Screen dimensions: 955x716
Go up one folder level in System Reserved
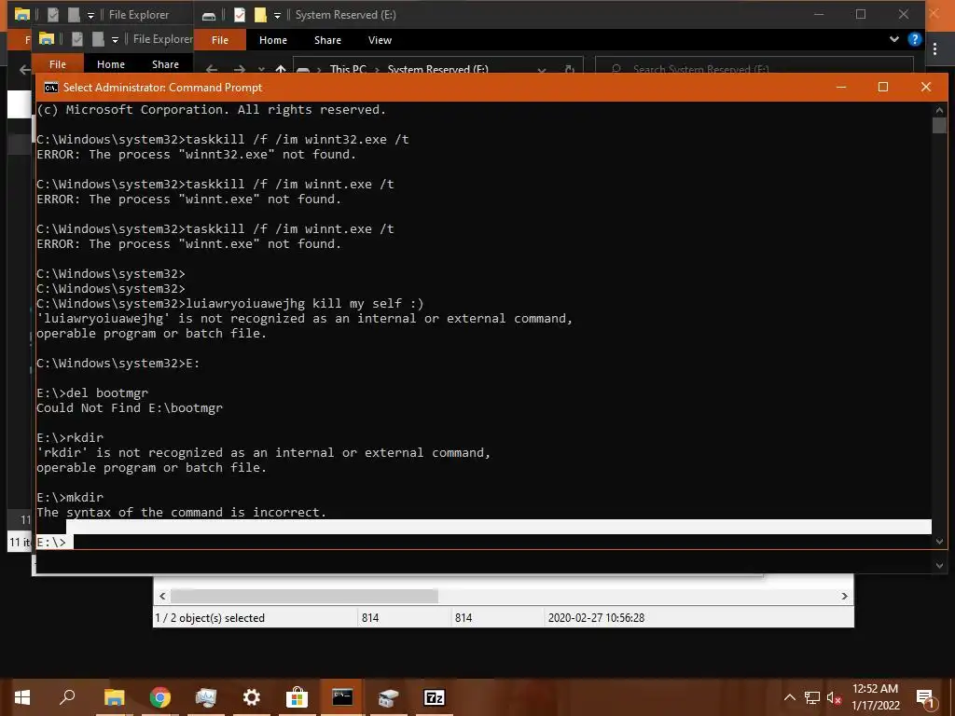(281, 69)
